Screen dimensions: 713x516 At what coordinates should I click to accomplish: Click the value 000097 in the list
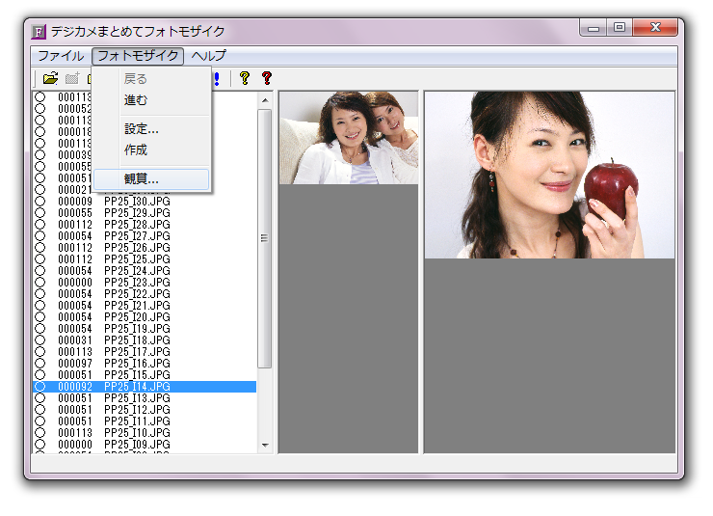pyautogui.click(x=75, y=363)
